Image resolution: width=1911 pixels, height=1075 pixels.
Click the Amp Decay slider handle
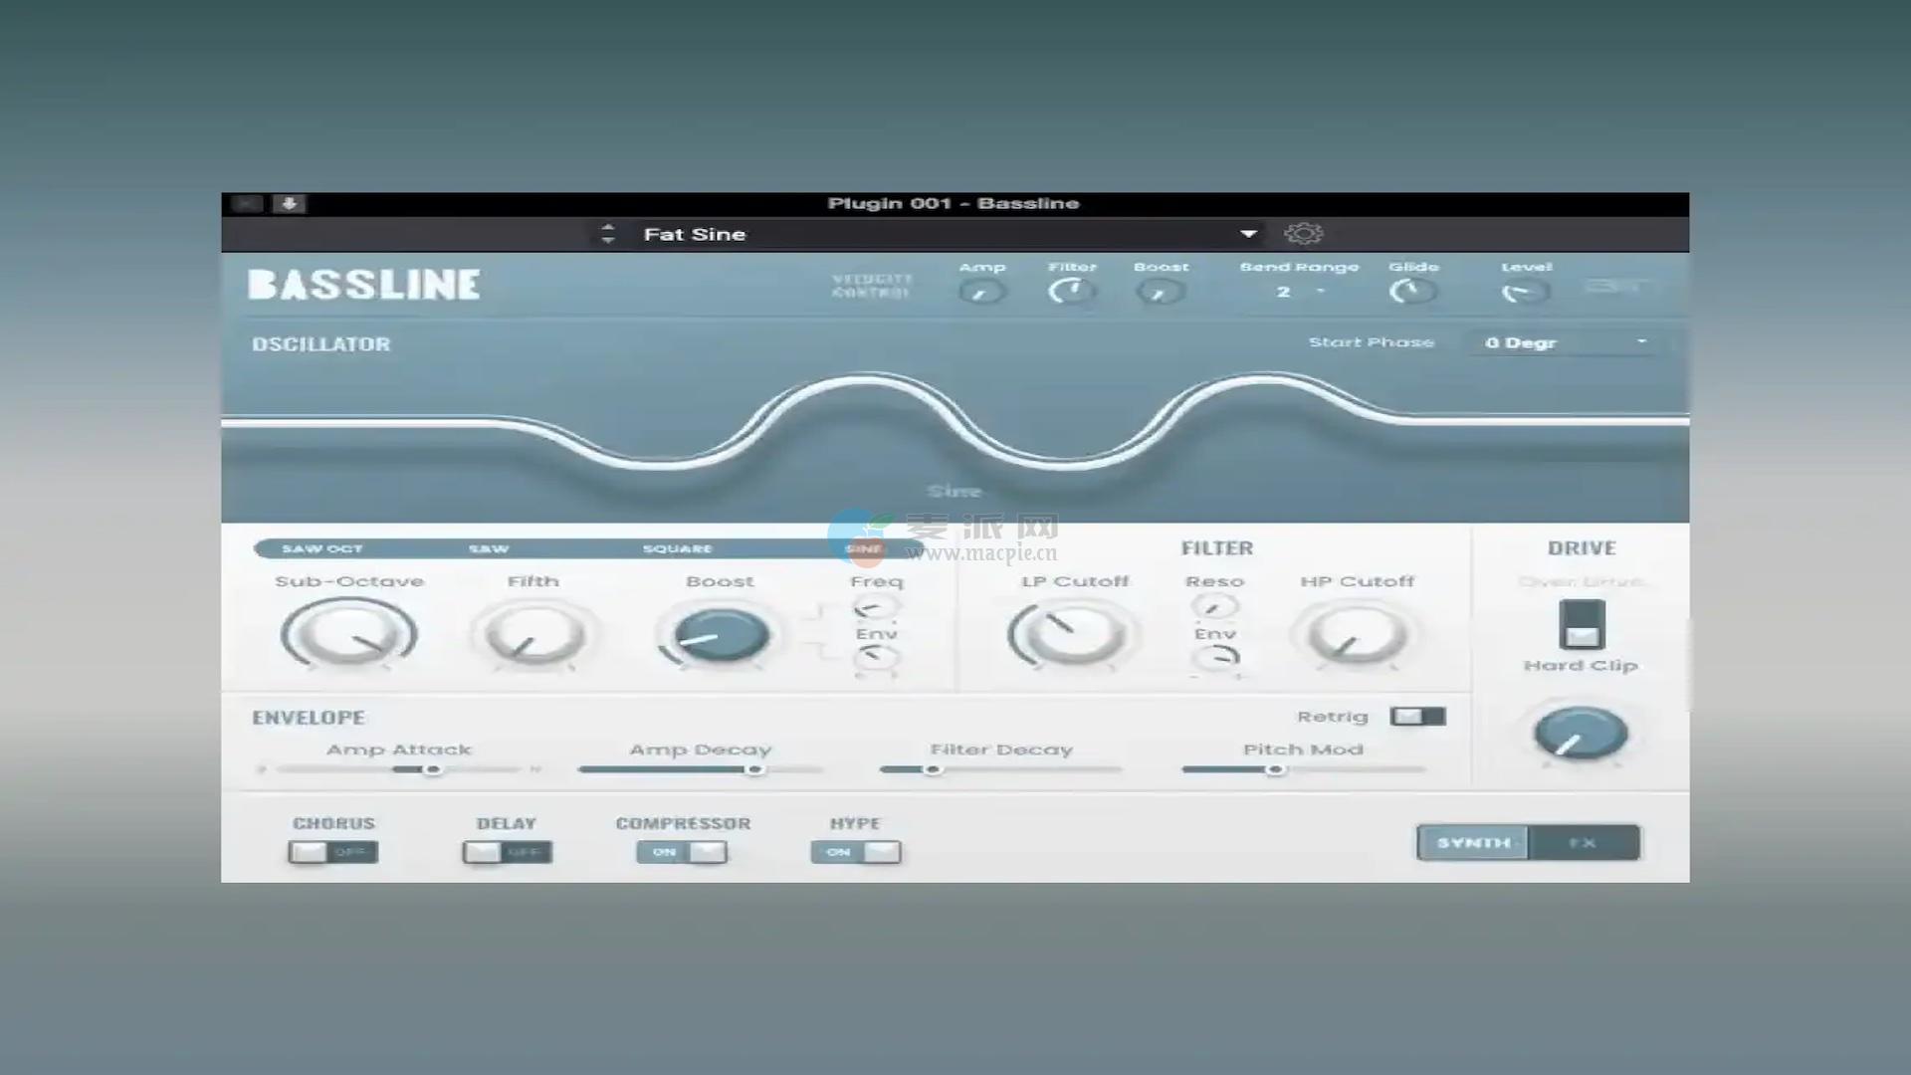755,769
